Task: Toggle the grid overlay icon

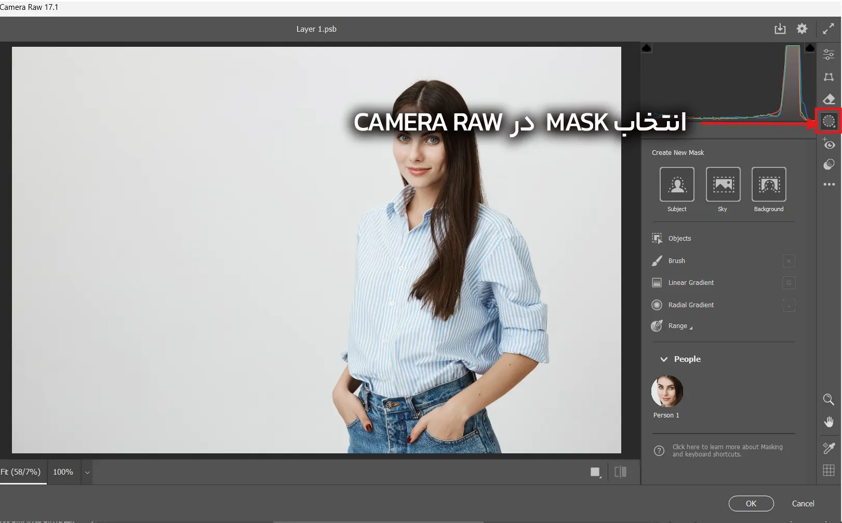Action: [x=828, y=470]
